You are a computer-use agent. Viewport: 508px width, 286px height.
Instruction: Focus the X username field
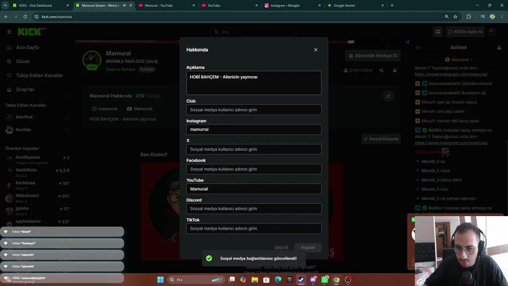point(254,149)
